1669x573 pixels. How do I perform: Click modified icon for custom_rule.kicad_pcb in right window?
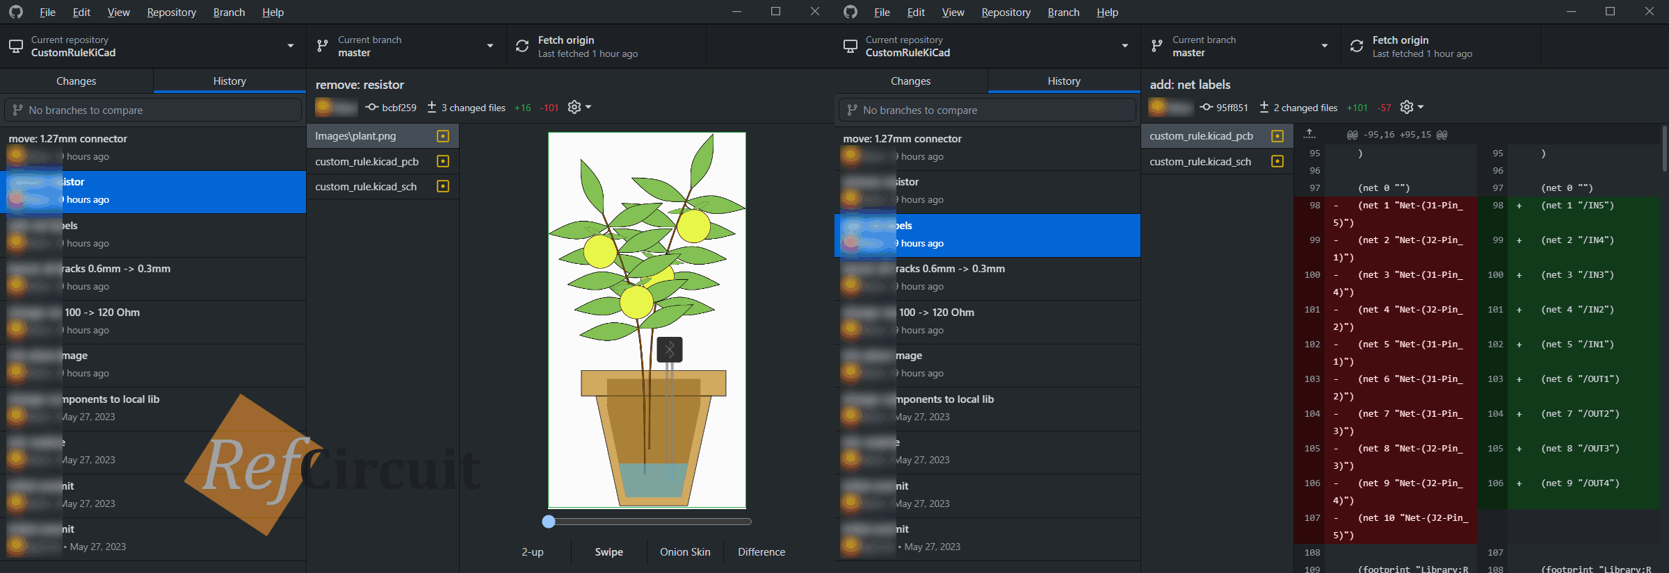point(1277,136)
